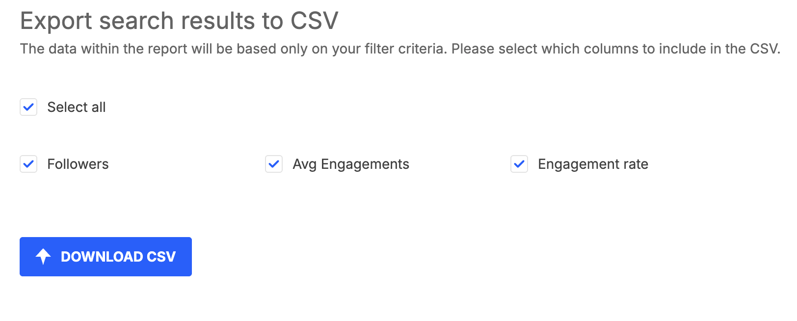
Task: Click the Export search results to CSV heading
Action: (179, 21)
